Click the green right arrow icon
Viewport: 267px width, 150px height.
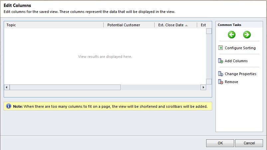pos(247,35)
